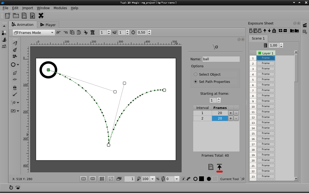309x193 pixels.
Task: Click the save tween icon
Action: pos(211,167)
